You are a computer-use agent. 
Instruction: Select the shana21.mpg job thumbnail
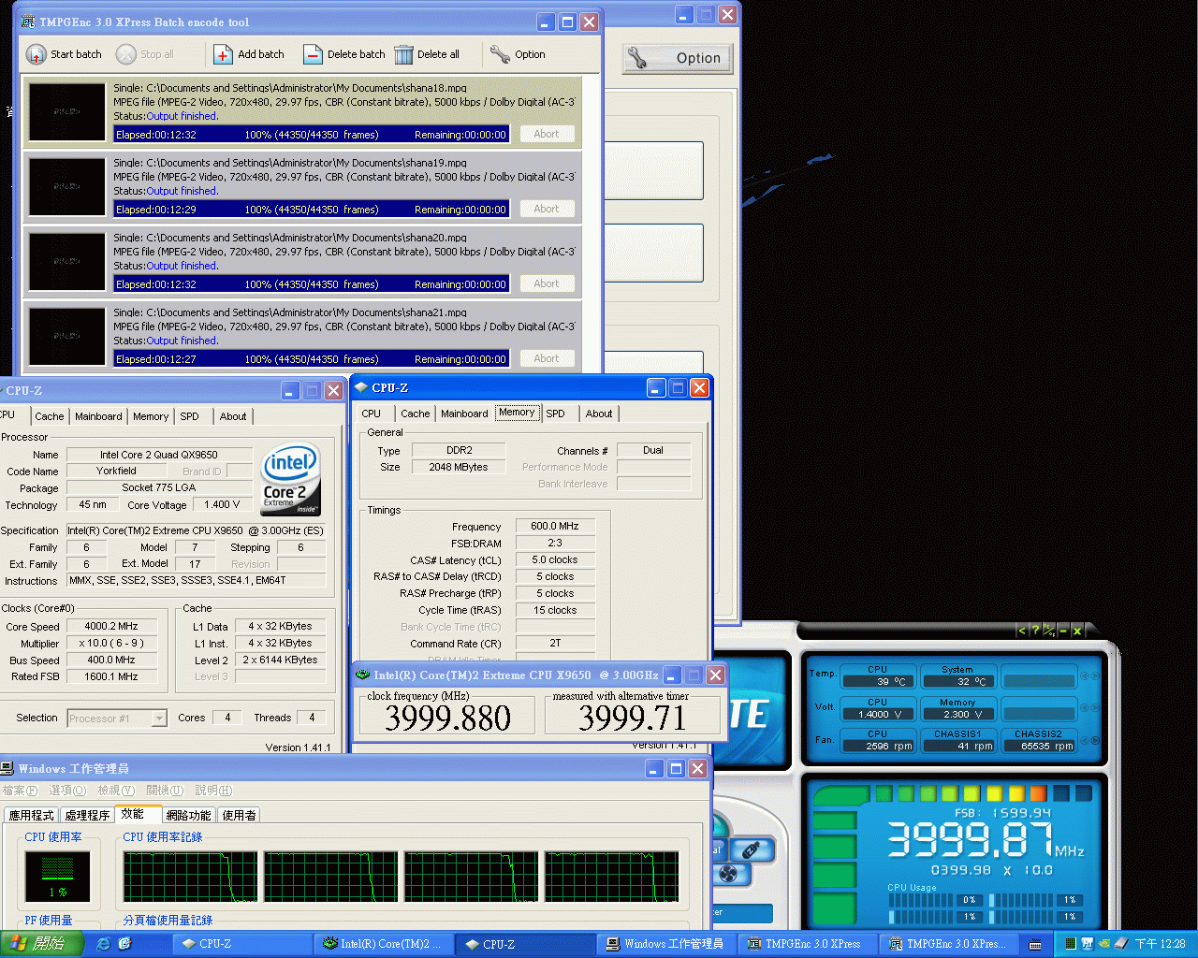[x=66, y=336]
